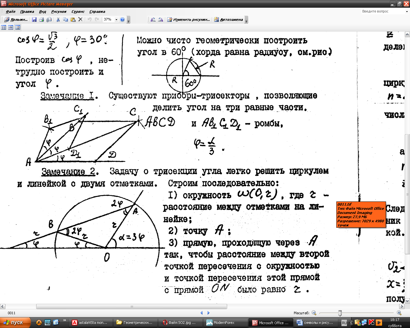
Task: Click the Copy icon
Action: 65,20
